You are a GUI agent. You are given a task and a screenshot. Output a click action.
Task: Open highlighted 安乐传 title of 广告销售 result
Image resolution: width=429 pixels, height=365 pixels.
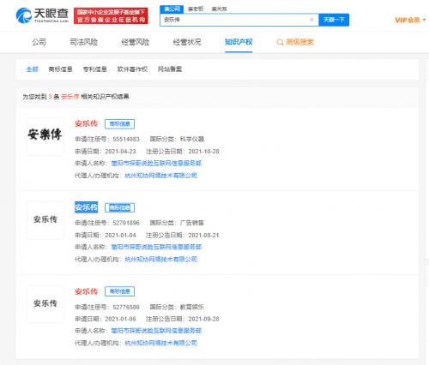click(86, 207)
